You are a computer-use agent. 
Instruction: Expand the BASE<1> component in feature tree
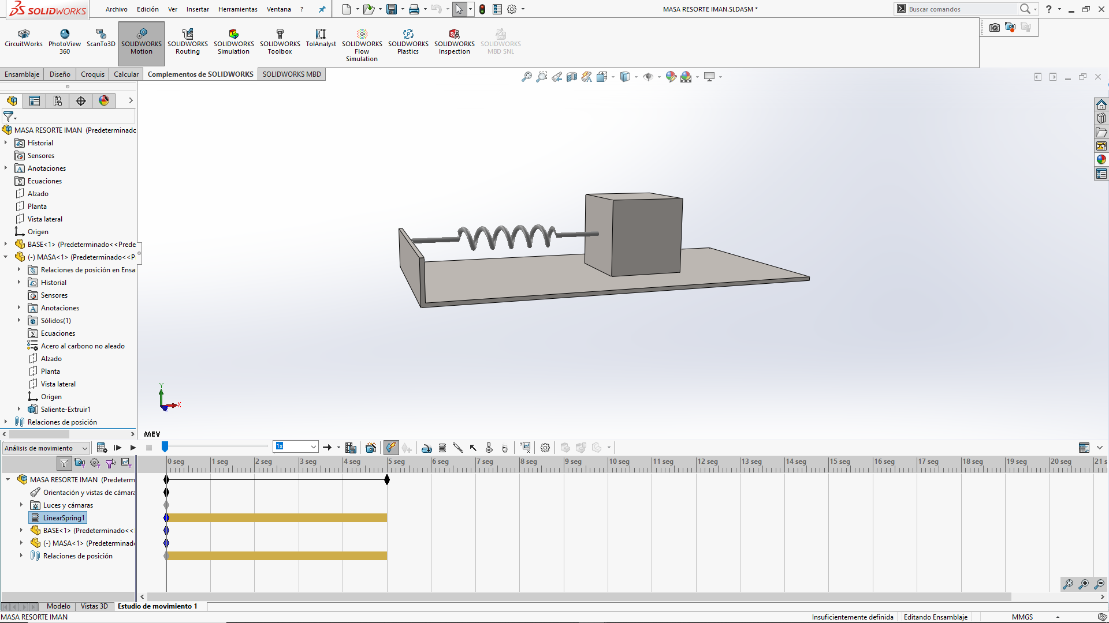click(6, 245)
